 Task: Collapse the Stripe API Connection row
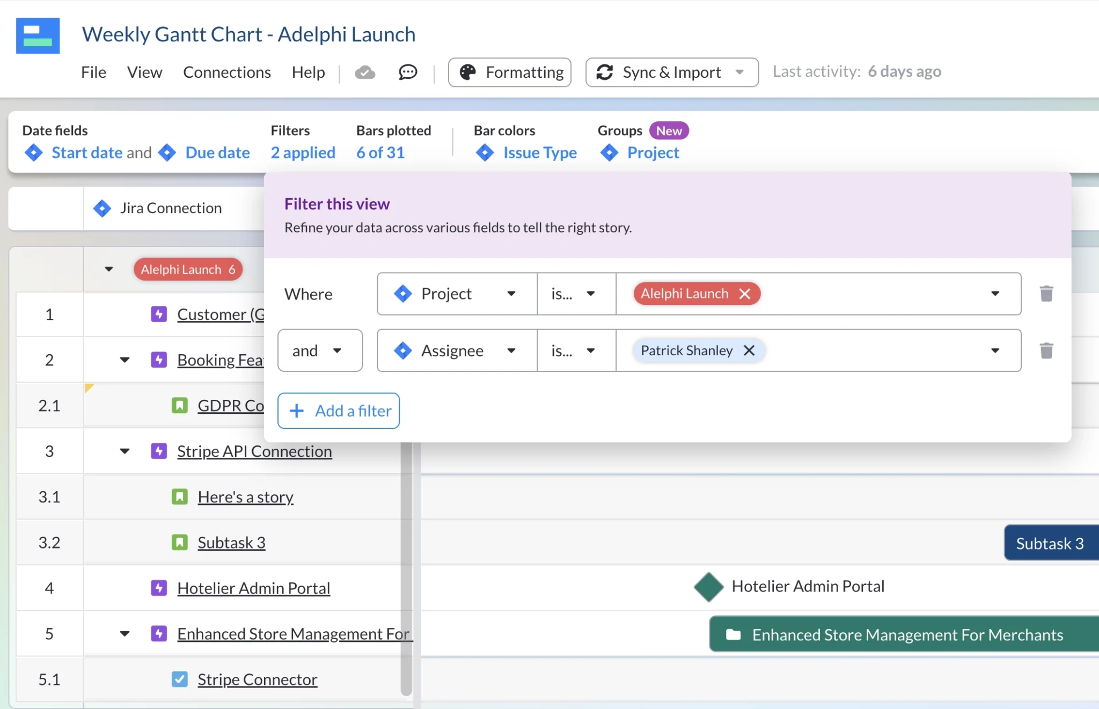click(x=124, y=451)
